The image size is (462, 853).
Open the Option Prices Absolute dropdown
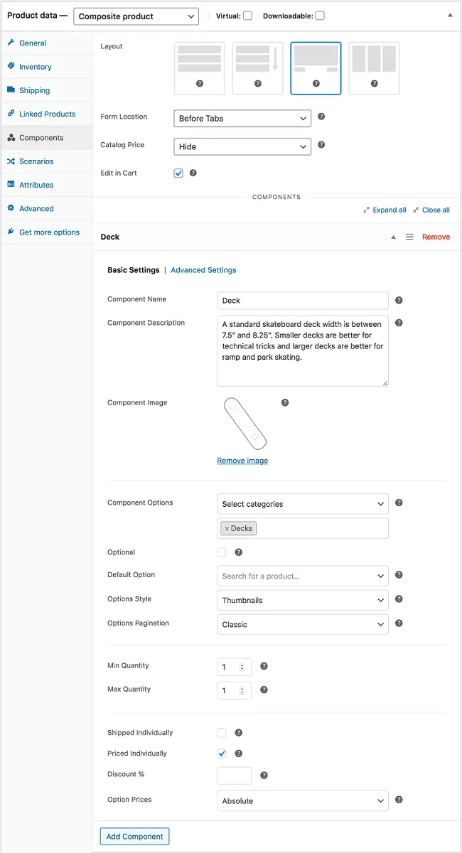coord(303,800)
